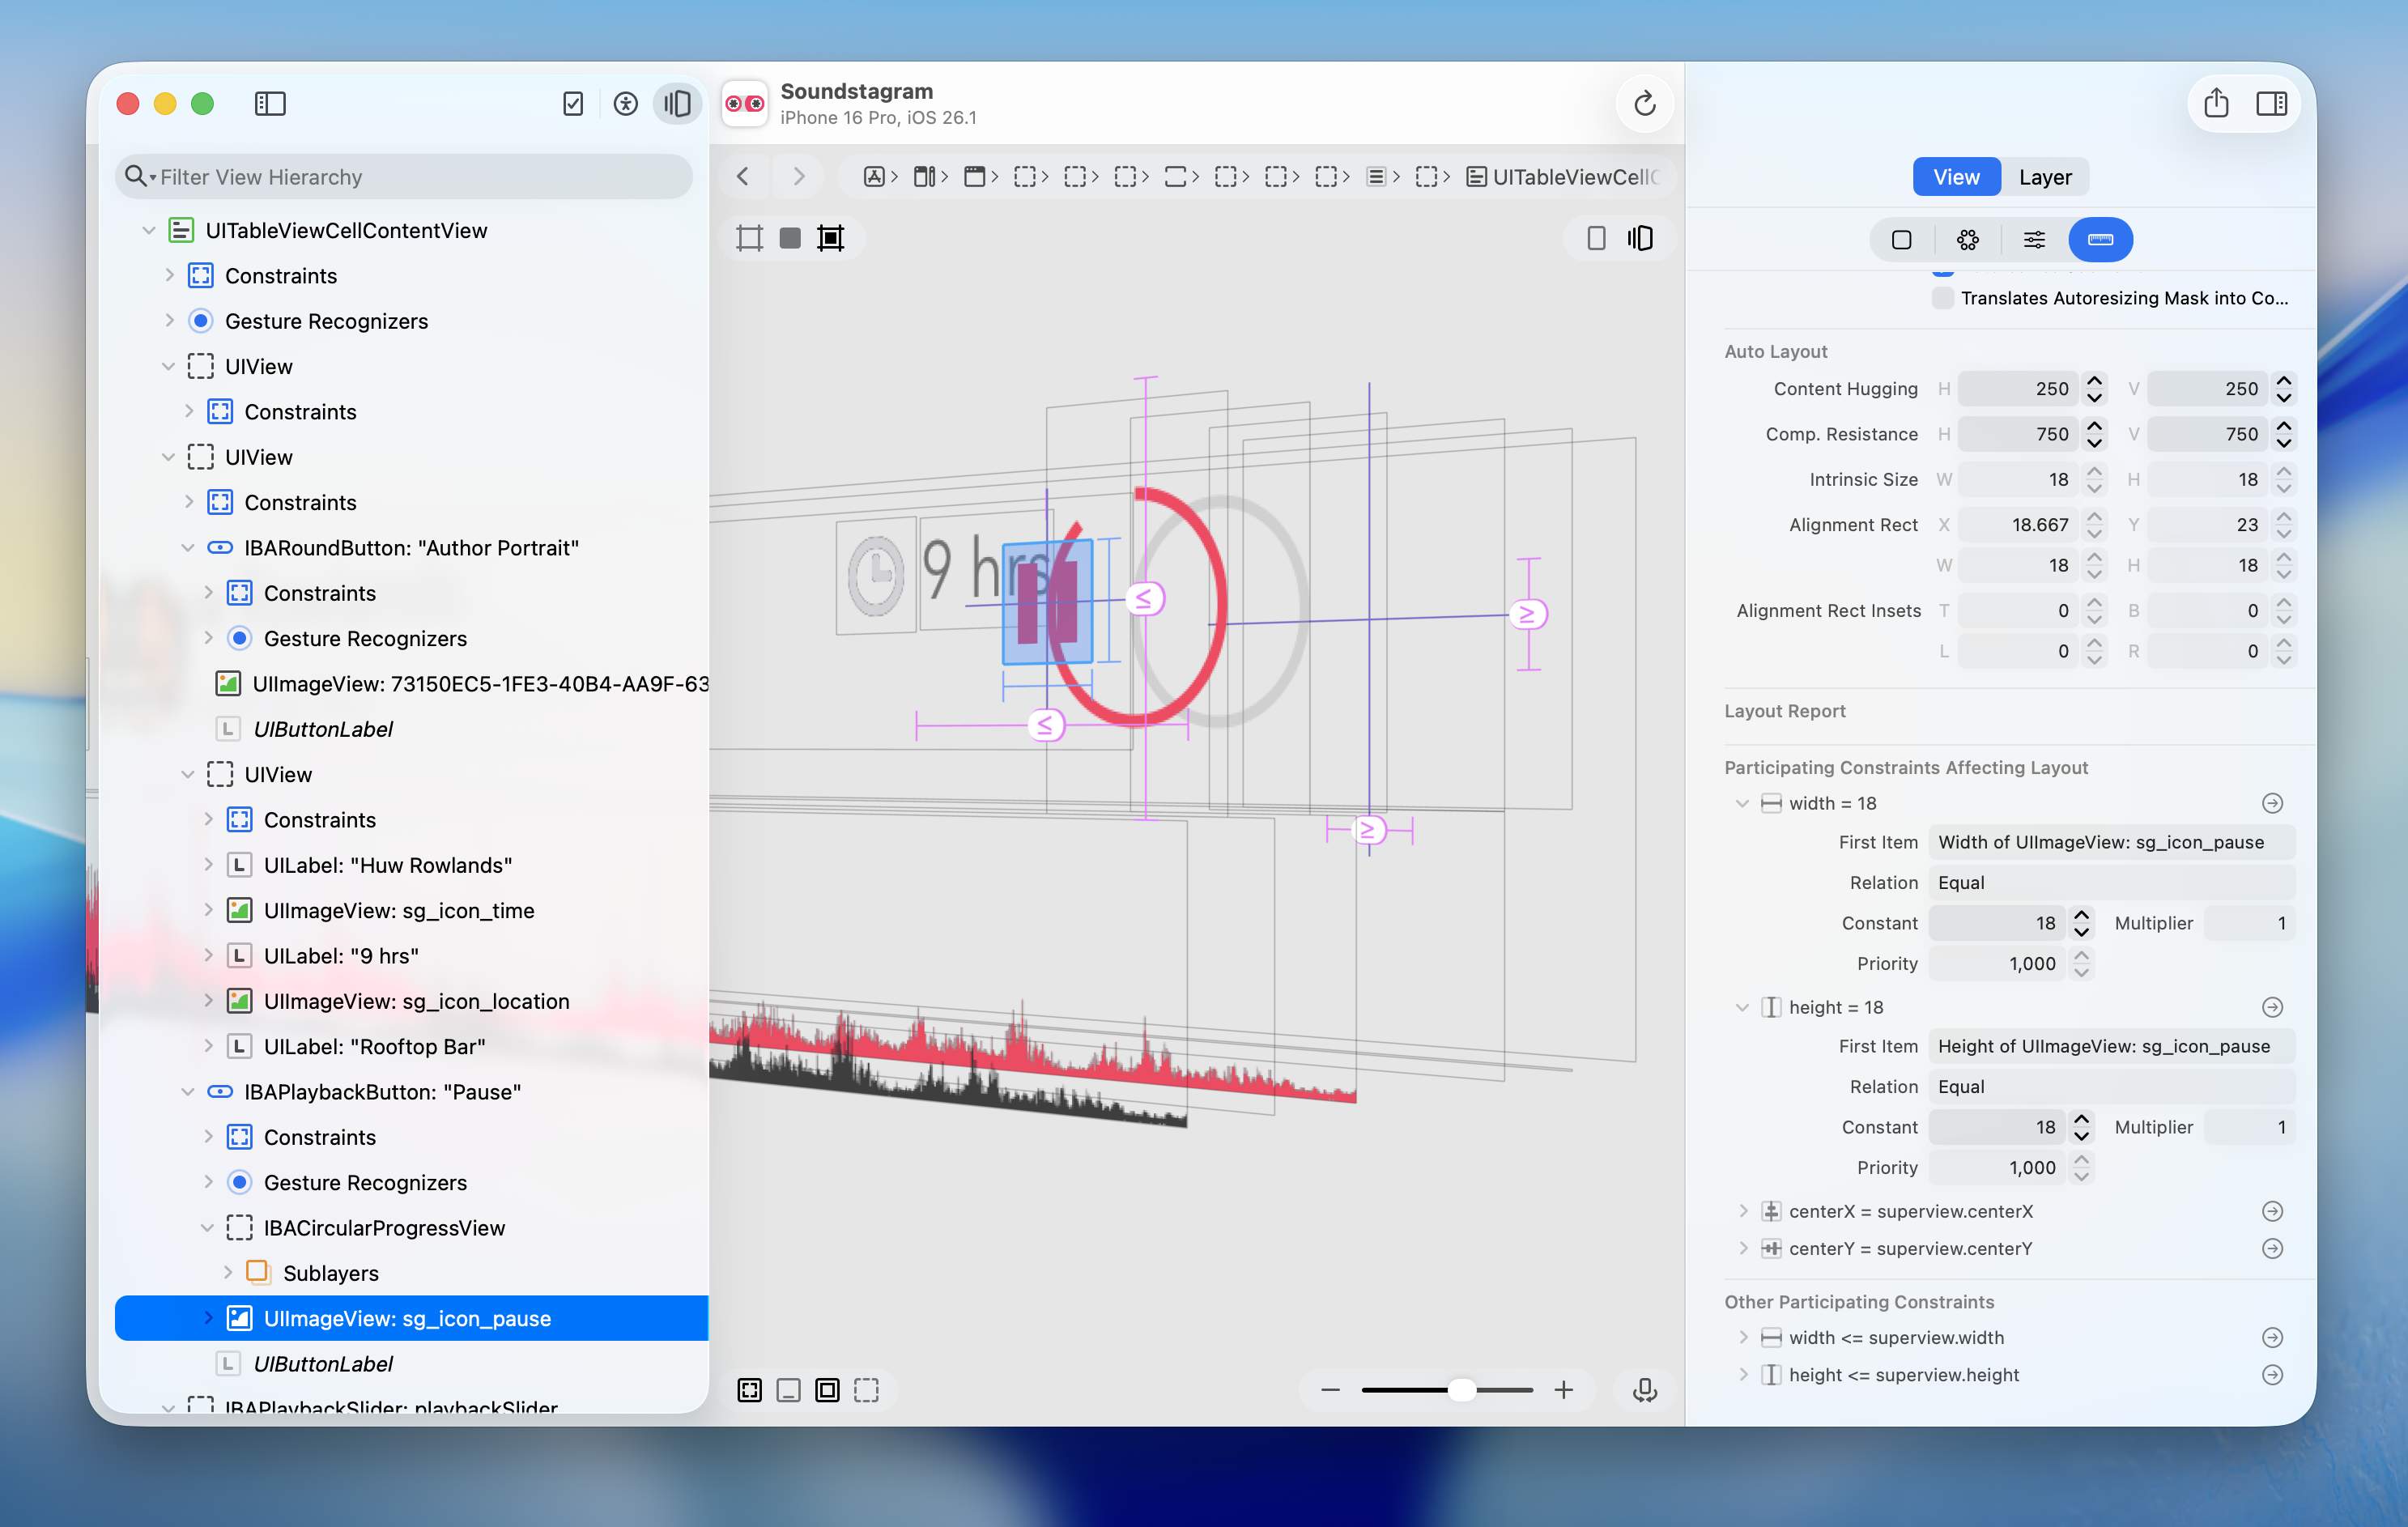Toggle the accessibility inspection icon above the hierarchy
This screenshot has height=1527, width=2408.
pyautogui.click(x=625, y=103)
